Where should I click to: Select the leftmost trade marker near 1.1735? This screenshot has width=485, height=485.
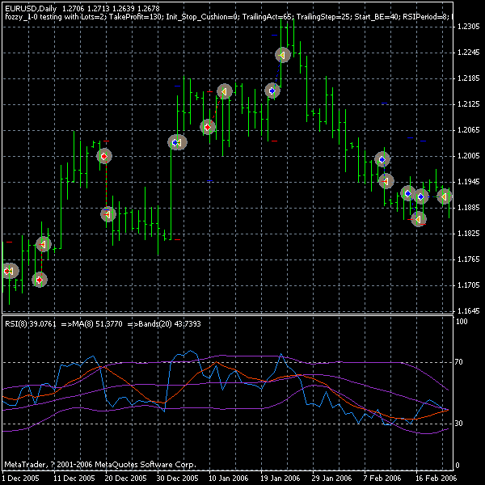(x=9, y=272)
